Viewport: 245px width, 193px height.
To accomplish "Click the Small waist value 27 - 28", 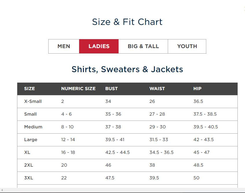I will click(157, 114).
